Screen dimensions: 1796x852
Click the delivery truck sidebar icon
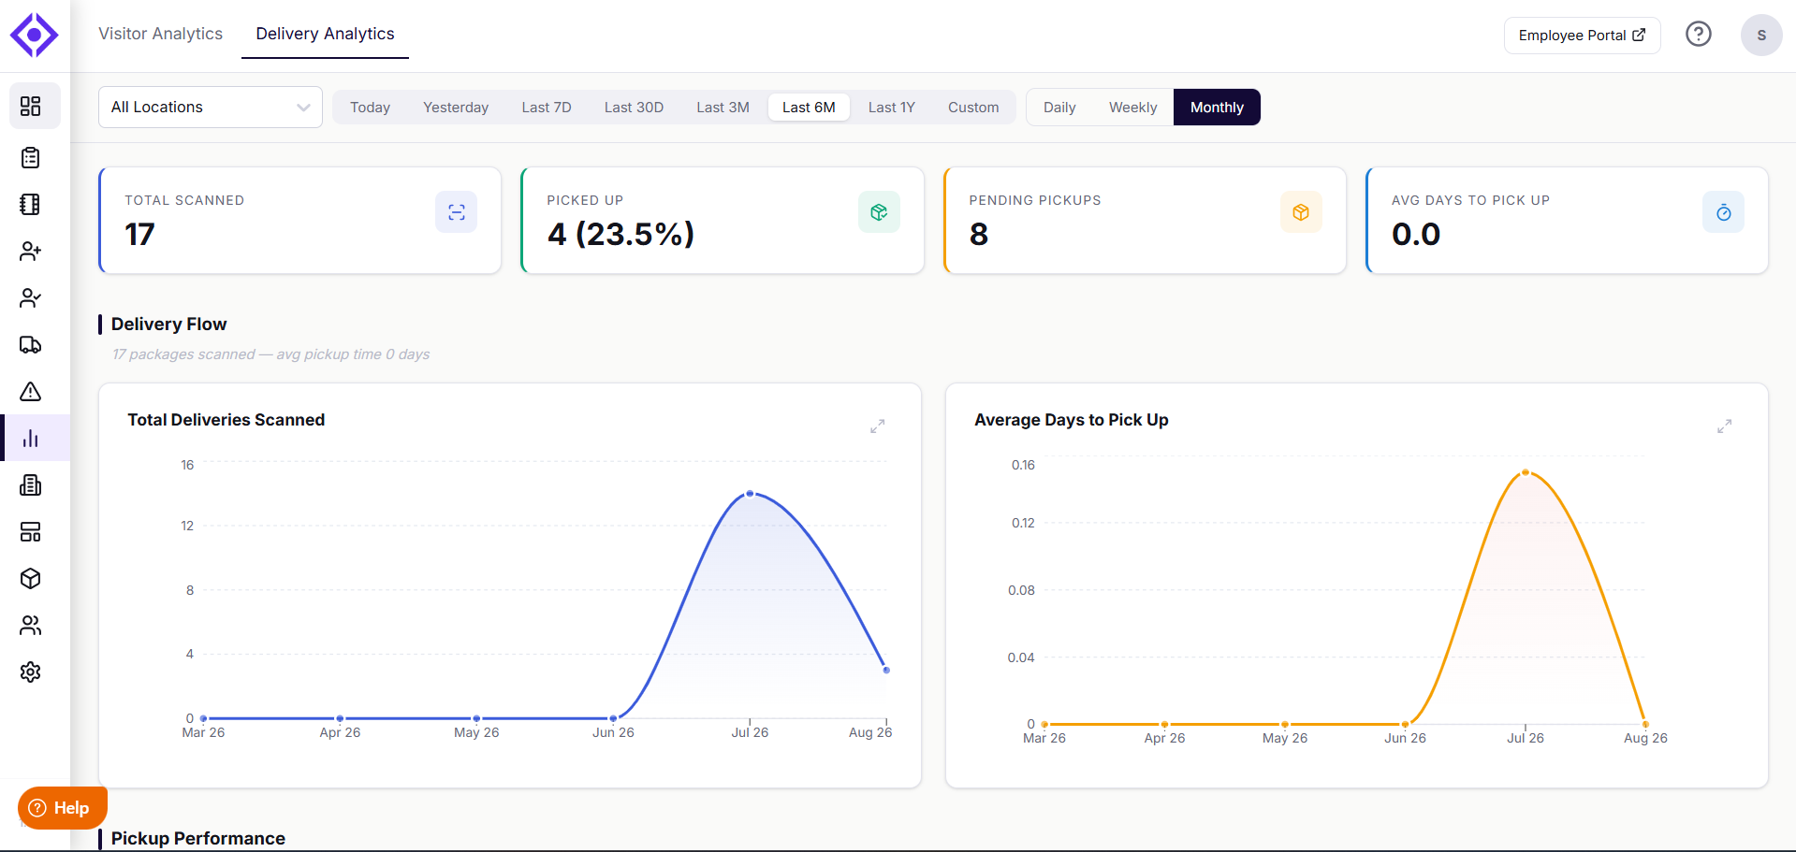coord(31,345)
